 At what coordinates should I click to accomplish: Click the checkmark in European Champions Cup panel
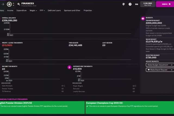87,106
